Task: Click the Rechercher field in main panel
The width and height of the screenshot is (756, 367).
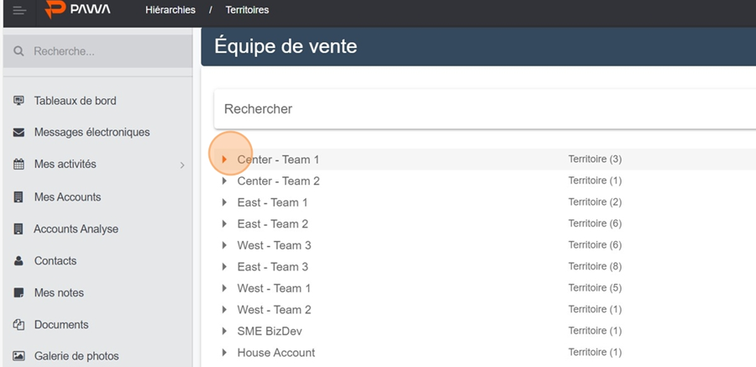Action: pyautogui.click(x=485, y=109)
